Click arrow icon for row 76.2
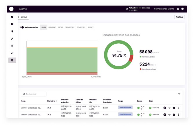The width and height of the screenshot is (194, 126). pyautogui.click(x=169, y=115)
